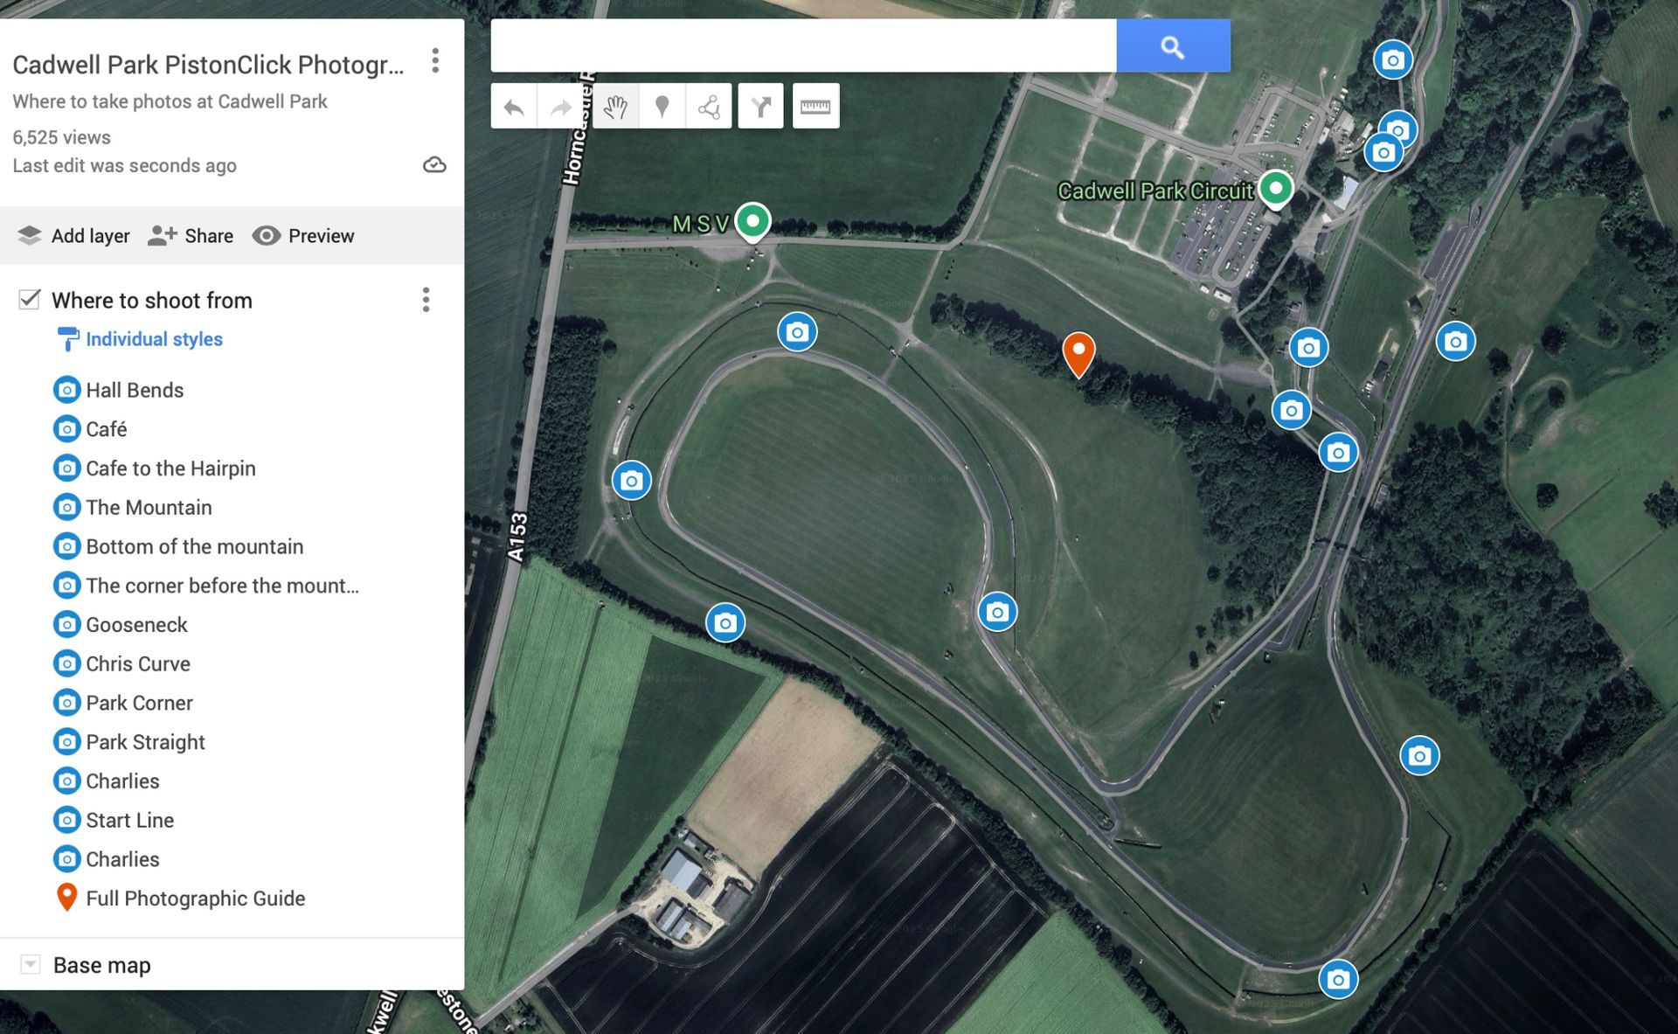Open Individual styles settings

154,339
